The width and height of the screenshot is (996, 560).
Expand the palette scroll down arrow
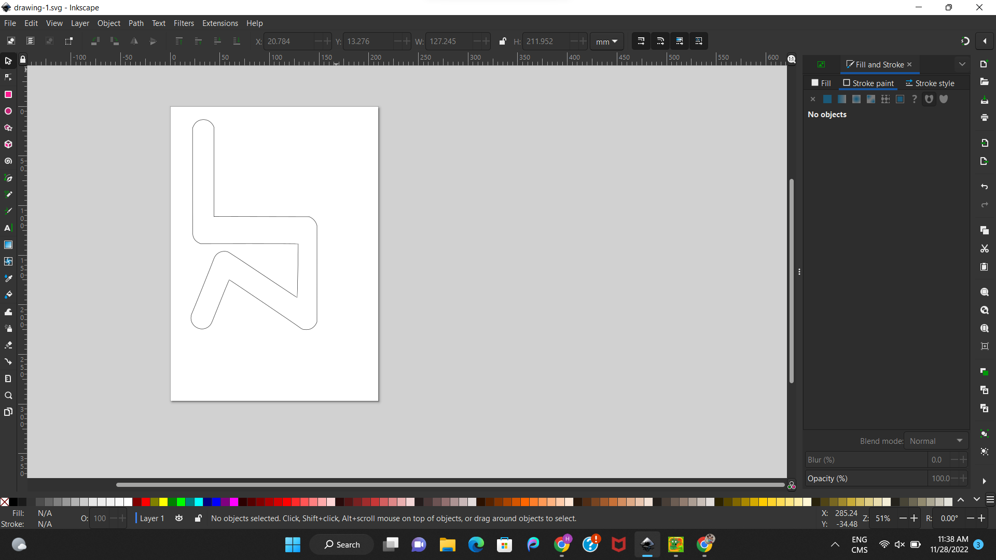tap(977, 500)
